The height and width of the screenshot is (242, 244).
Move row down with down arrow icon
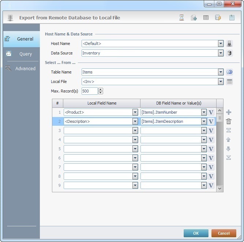229,149
